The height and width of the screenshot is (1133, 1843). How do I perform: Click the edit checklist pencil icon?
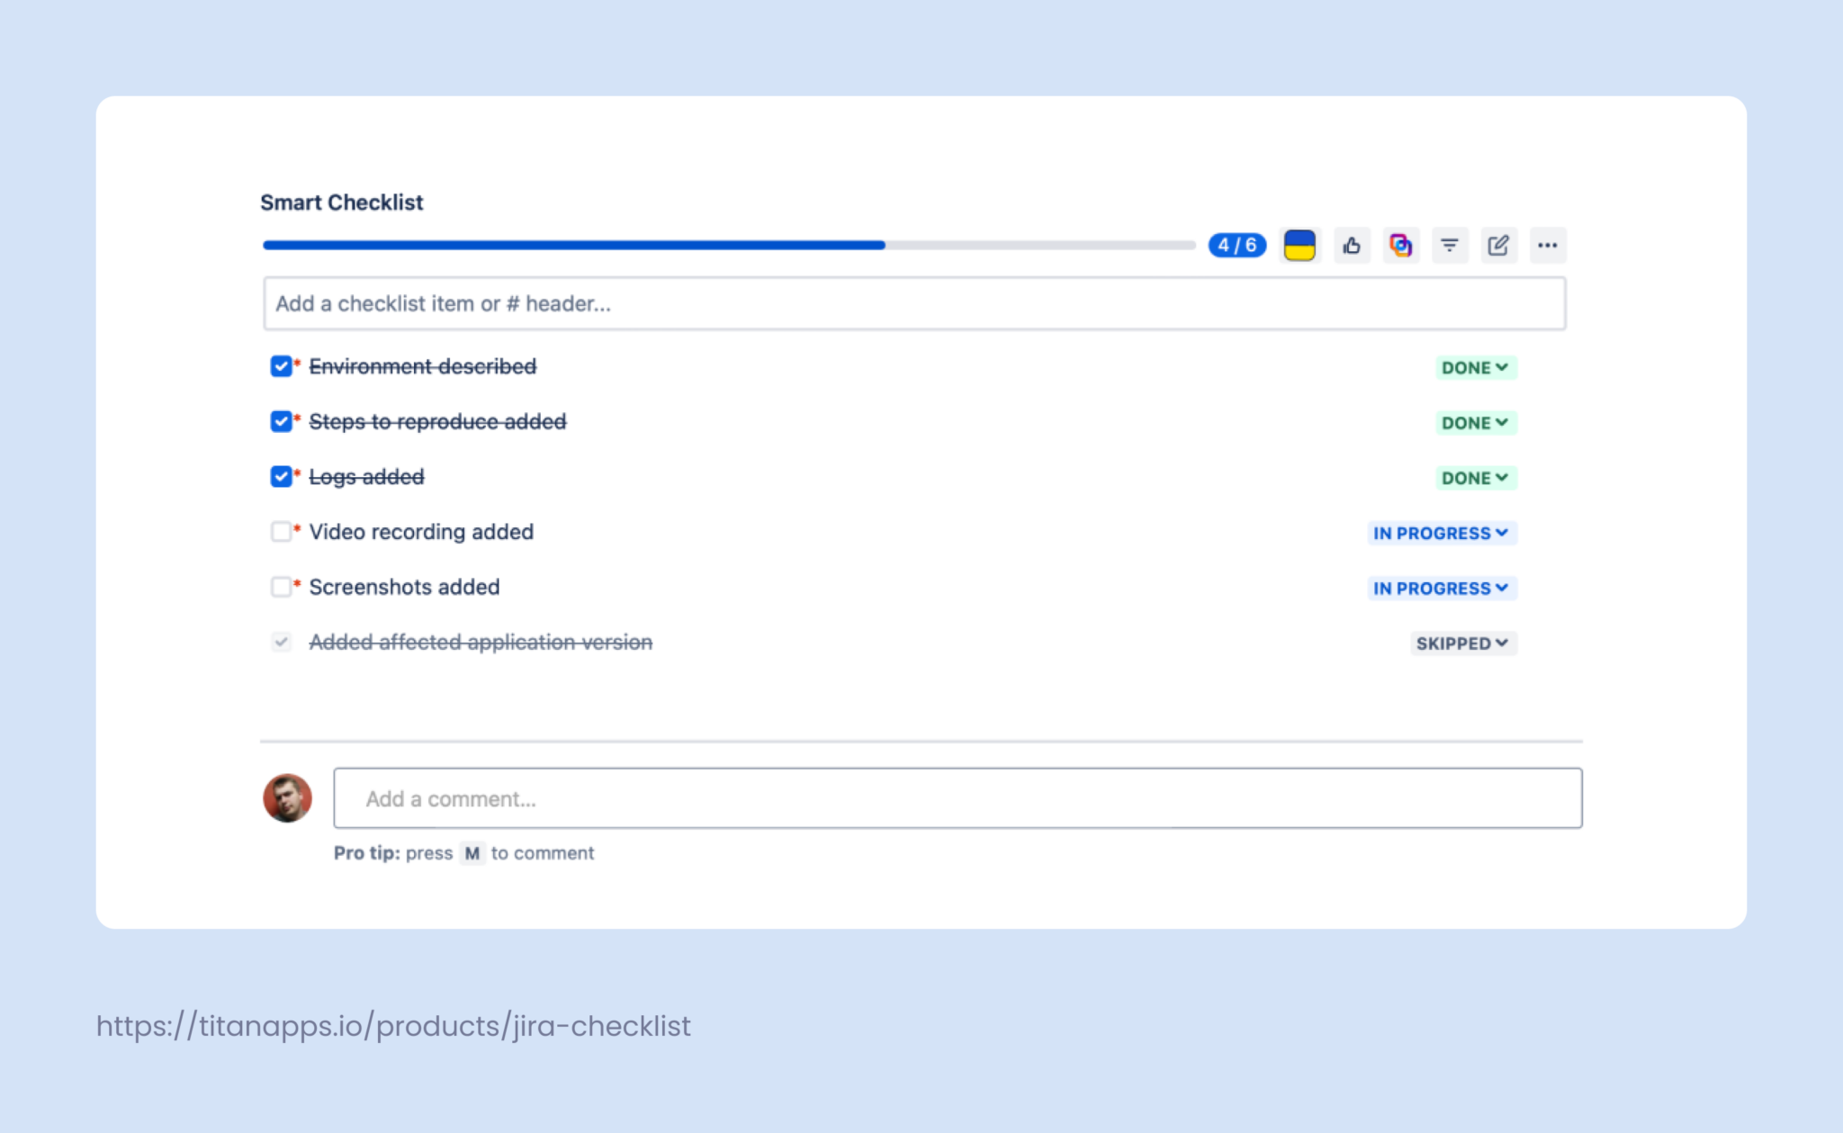point(1498,245)
